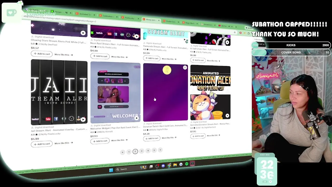Image resolution: width=332 pixels, height=187 pixels.
Task: Switch to the Magic Mush tab
Action: [190, 23]
